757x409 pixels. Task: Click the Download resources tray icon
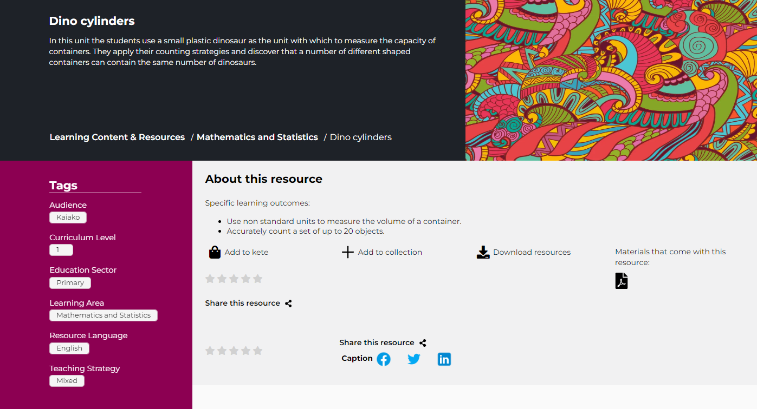click(483, 253)
